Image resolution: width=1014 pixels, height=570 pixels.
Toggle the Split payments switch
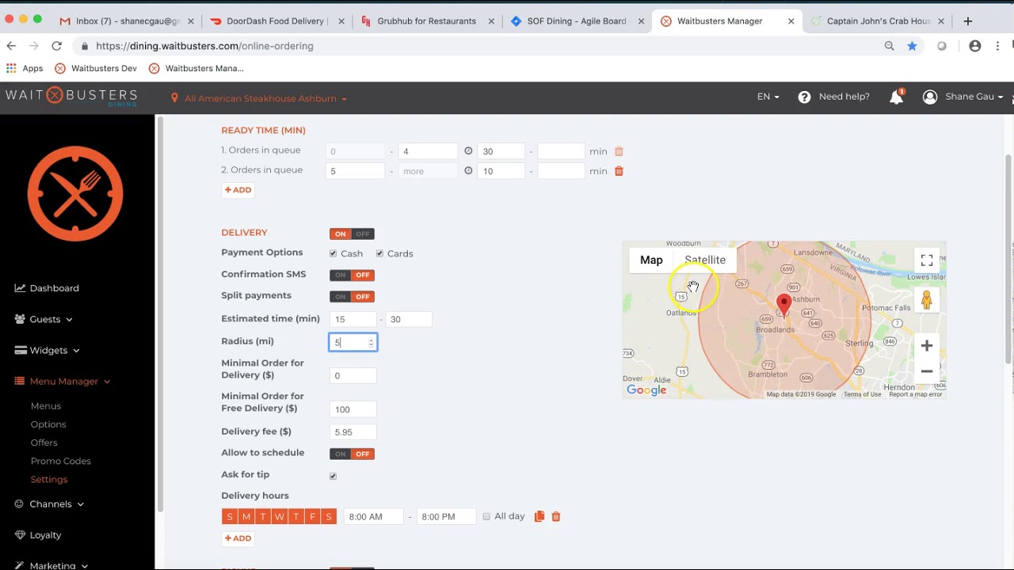pos(352,296)
